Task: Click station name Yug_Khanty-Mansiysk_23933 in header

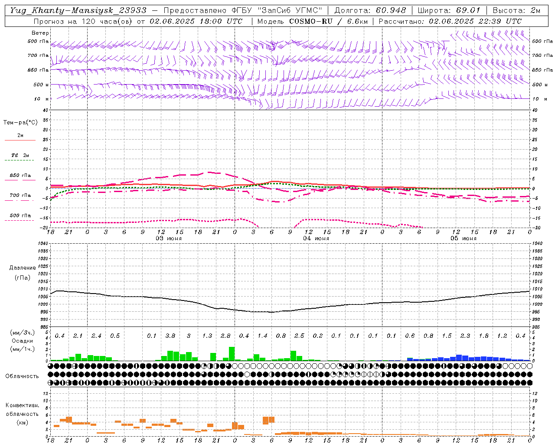Action: coord(78,10)
